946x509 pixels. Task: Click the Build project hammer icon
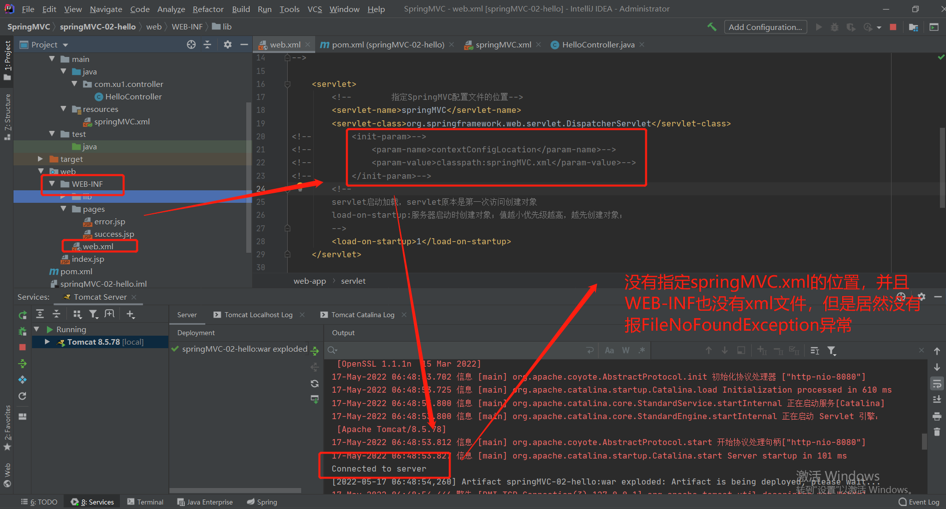[x=712, y=27]
